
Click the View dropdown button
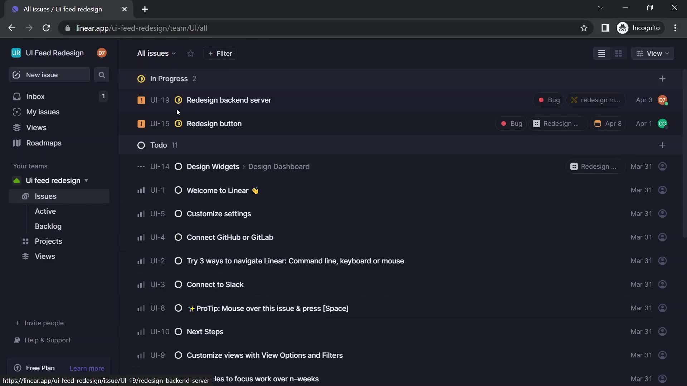(653, 53)
